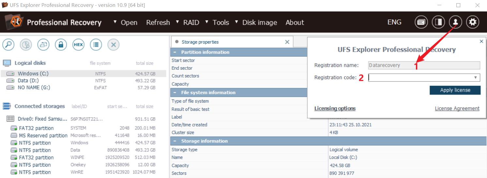Screen dimensions: 487x178
Task: Toggle the panel layout icon in top bar
Action: [x=438, y=22]
